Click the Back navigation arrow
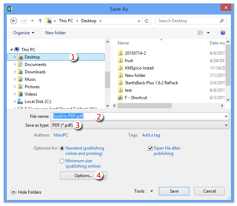237x206 pixels. tap(14, 21)
